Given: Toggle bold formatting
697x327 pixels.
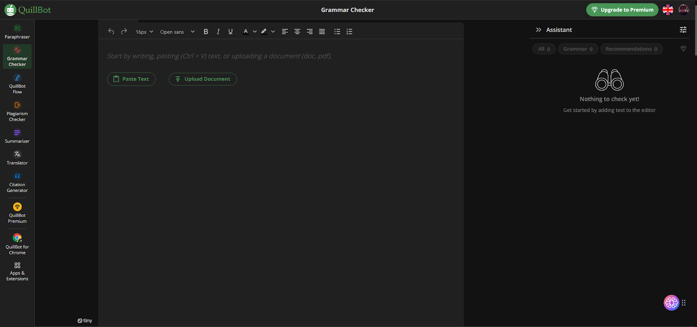Looking at the screenshot, I should tap(206, 31).
